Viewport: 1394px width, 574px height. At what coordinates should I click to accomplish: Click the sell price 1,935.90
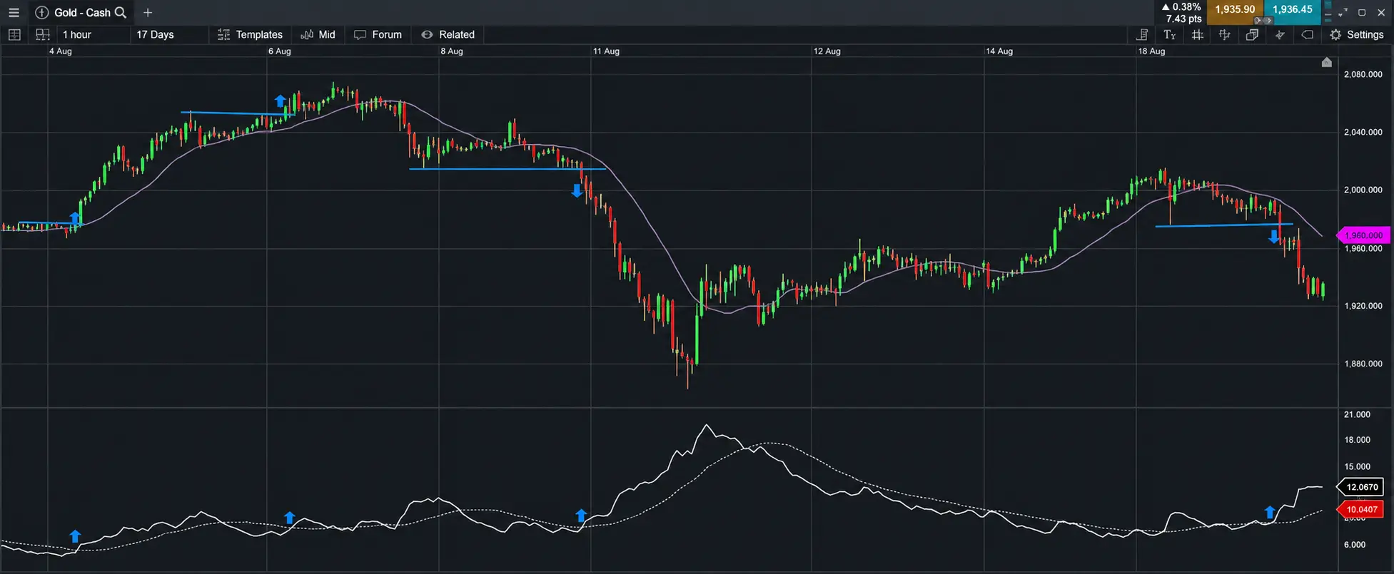(1235, 10)
